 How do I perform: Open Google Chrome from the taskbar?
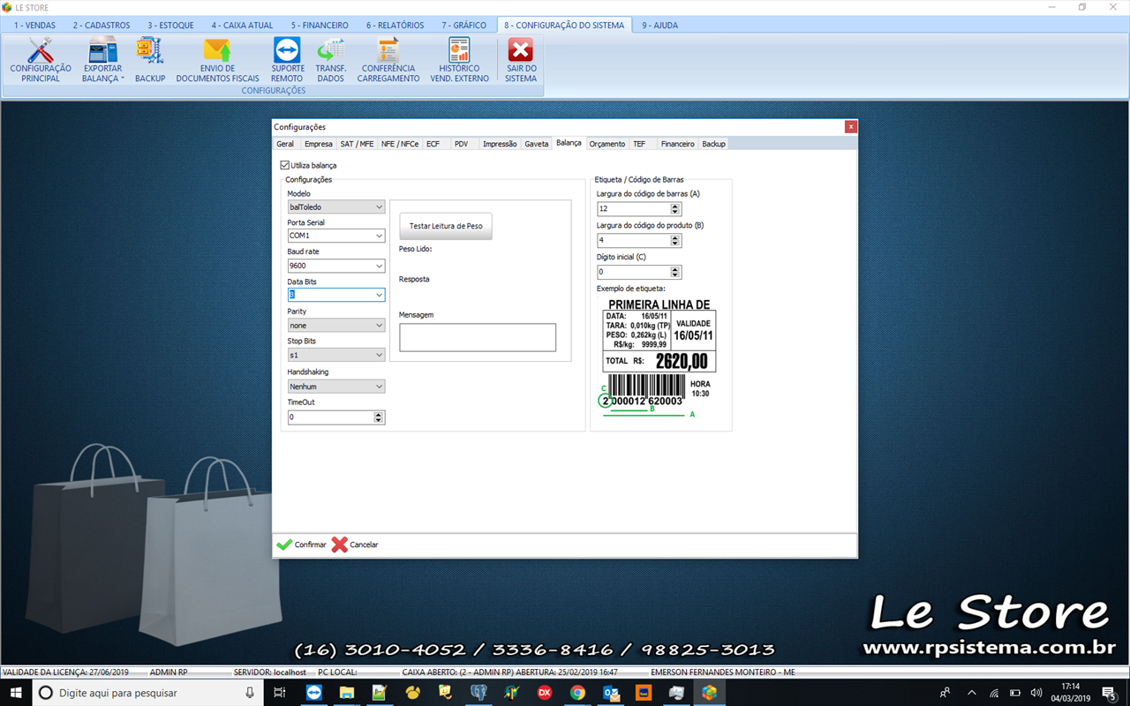[577, 693]
